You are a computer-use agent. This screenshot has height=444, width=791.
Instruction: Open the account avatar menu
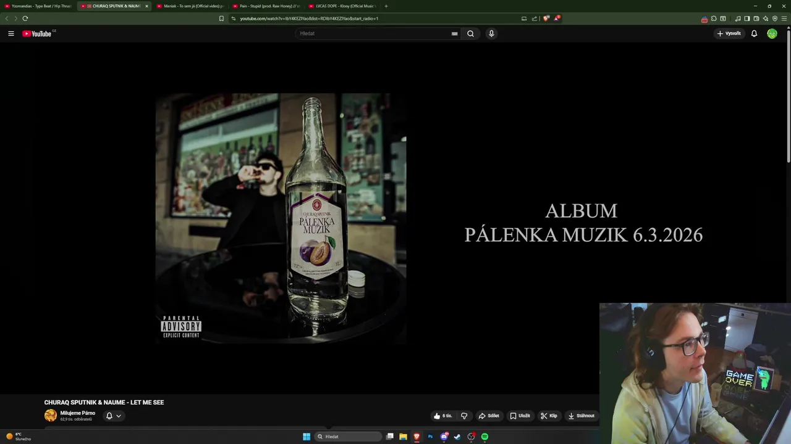click(772, 33)
